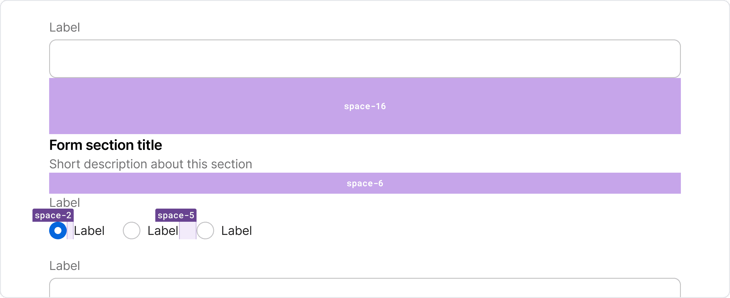Click the short description text

tap(151, 164)
